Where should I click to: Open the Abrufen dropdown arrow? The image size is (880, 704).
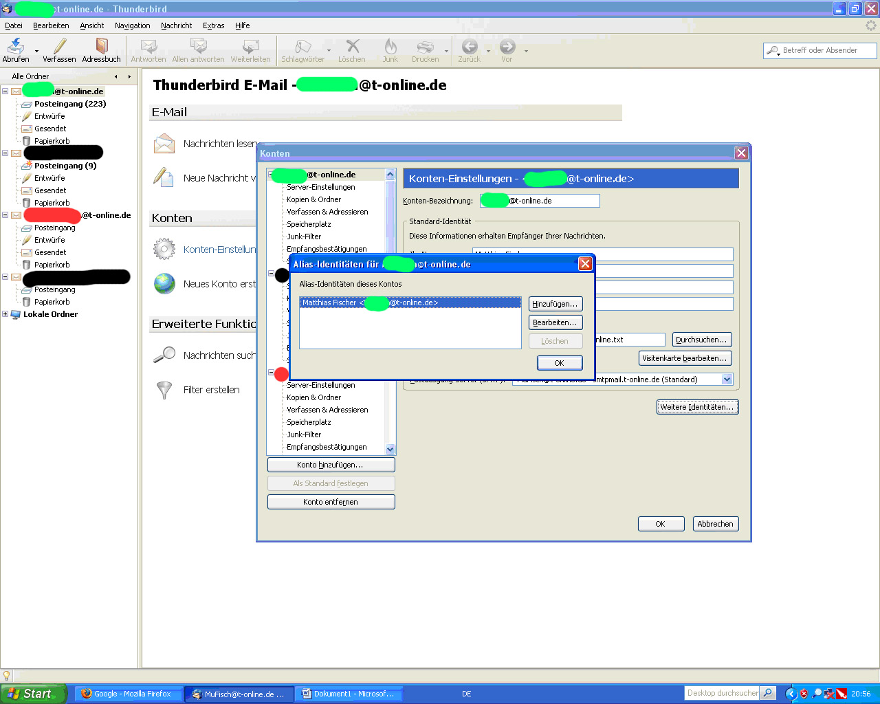[x=36, y=51]
